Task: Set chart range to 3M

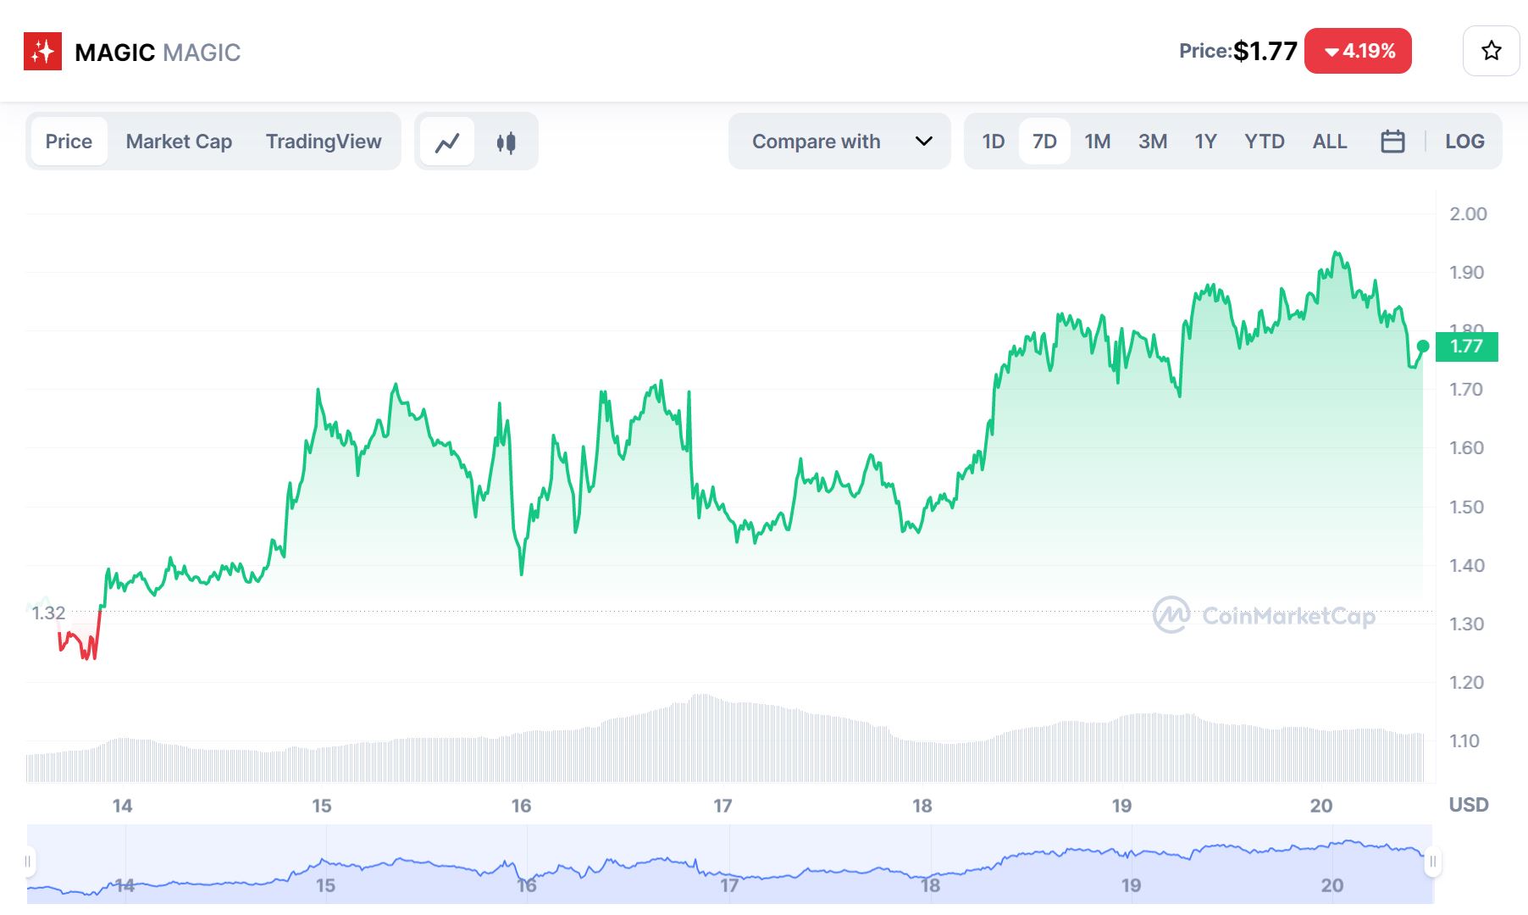Action: [x=1153, y=141]
